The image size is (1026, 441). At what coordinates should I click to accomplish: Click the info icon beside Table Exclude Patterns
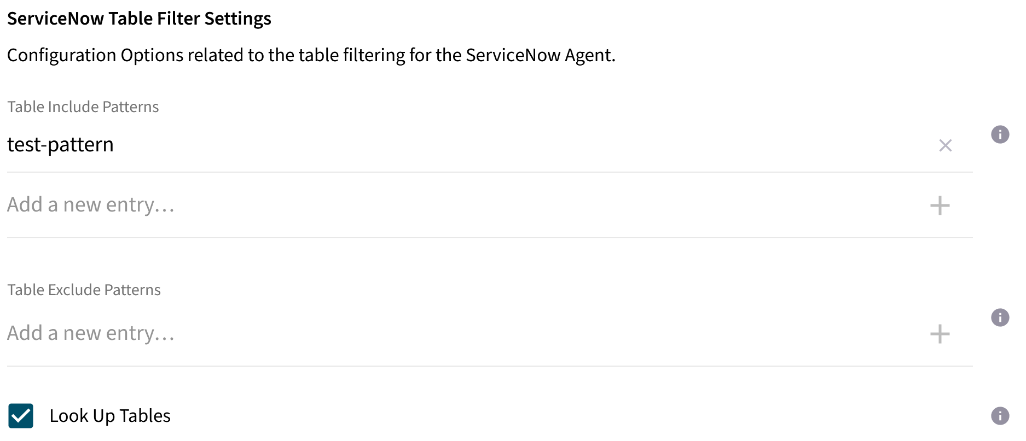[1000, 317]
